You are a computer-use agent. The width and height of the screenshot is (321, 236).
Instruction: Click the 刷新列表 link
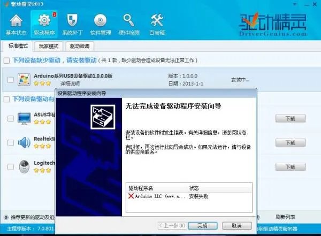point(285,217)
